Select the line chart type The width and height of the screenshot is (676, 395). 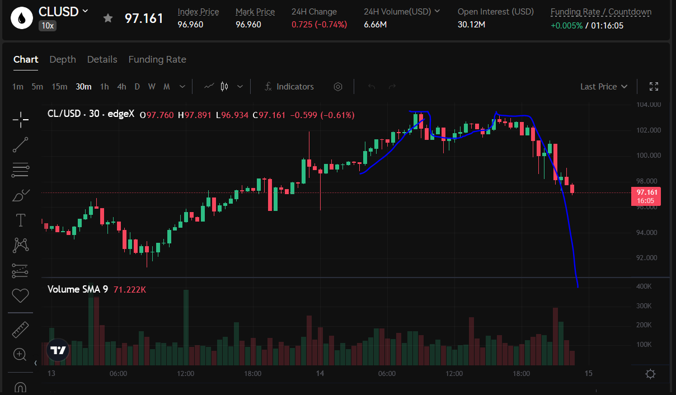[x=209, y=87]
